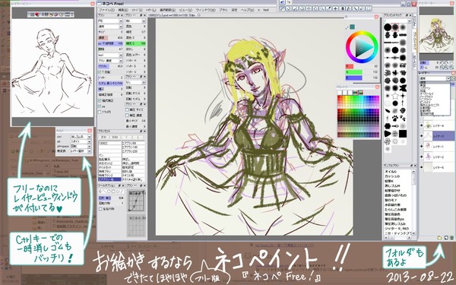Click the undo arrow icon above tool strip

pyautogui.click(x=282, y=2)
